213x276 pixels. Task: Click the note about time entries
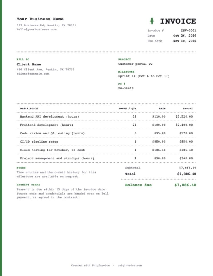pyautogui.click(x=56, y=174)
